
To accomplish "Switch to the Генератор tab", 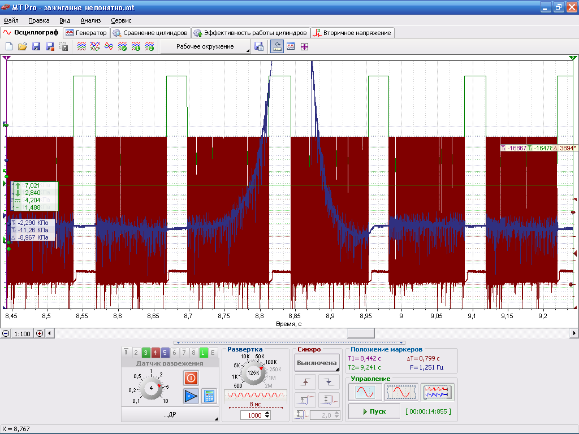I will coord(87,33).
